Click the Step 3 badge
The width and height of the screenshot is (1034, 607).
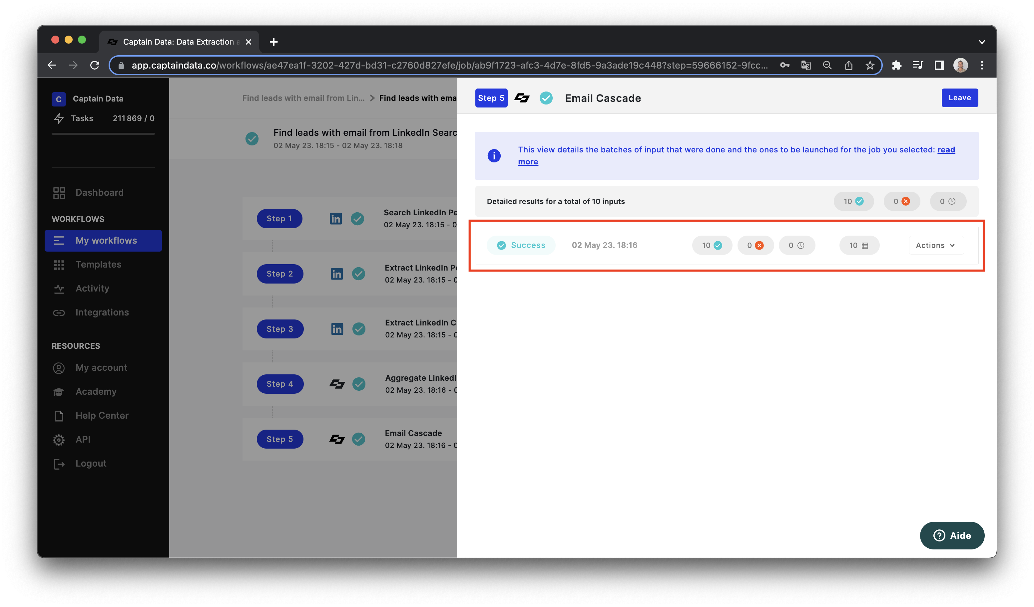click(280, 329)
